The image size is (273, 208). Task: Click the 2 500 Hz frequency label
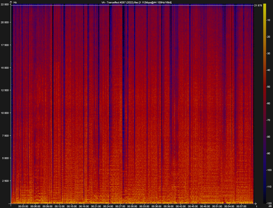point(6,181)
